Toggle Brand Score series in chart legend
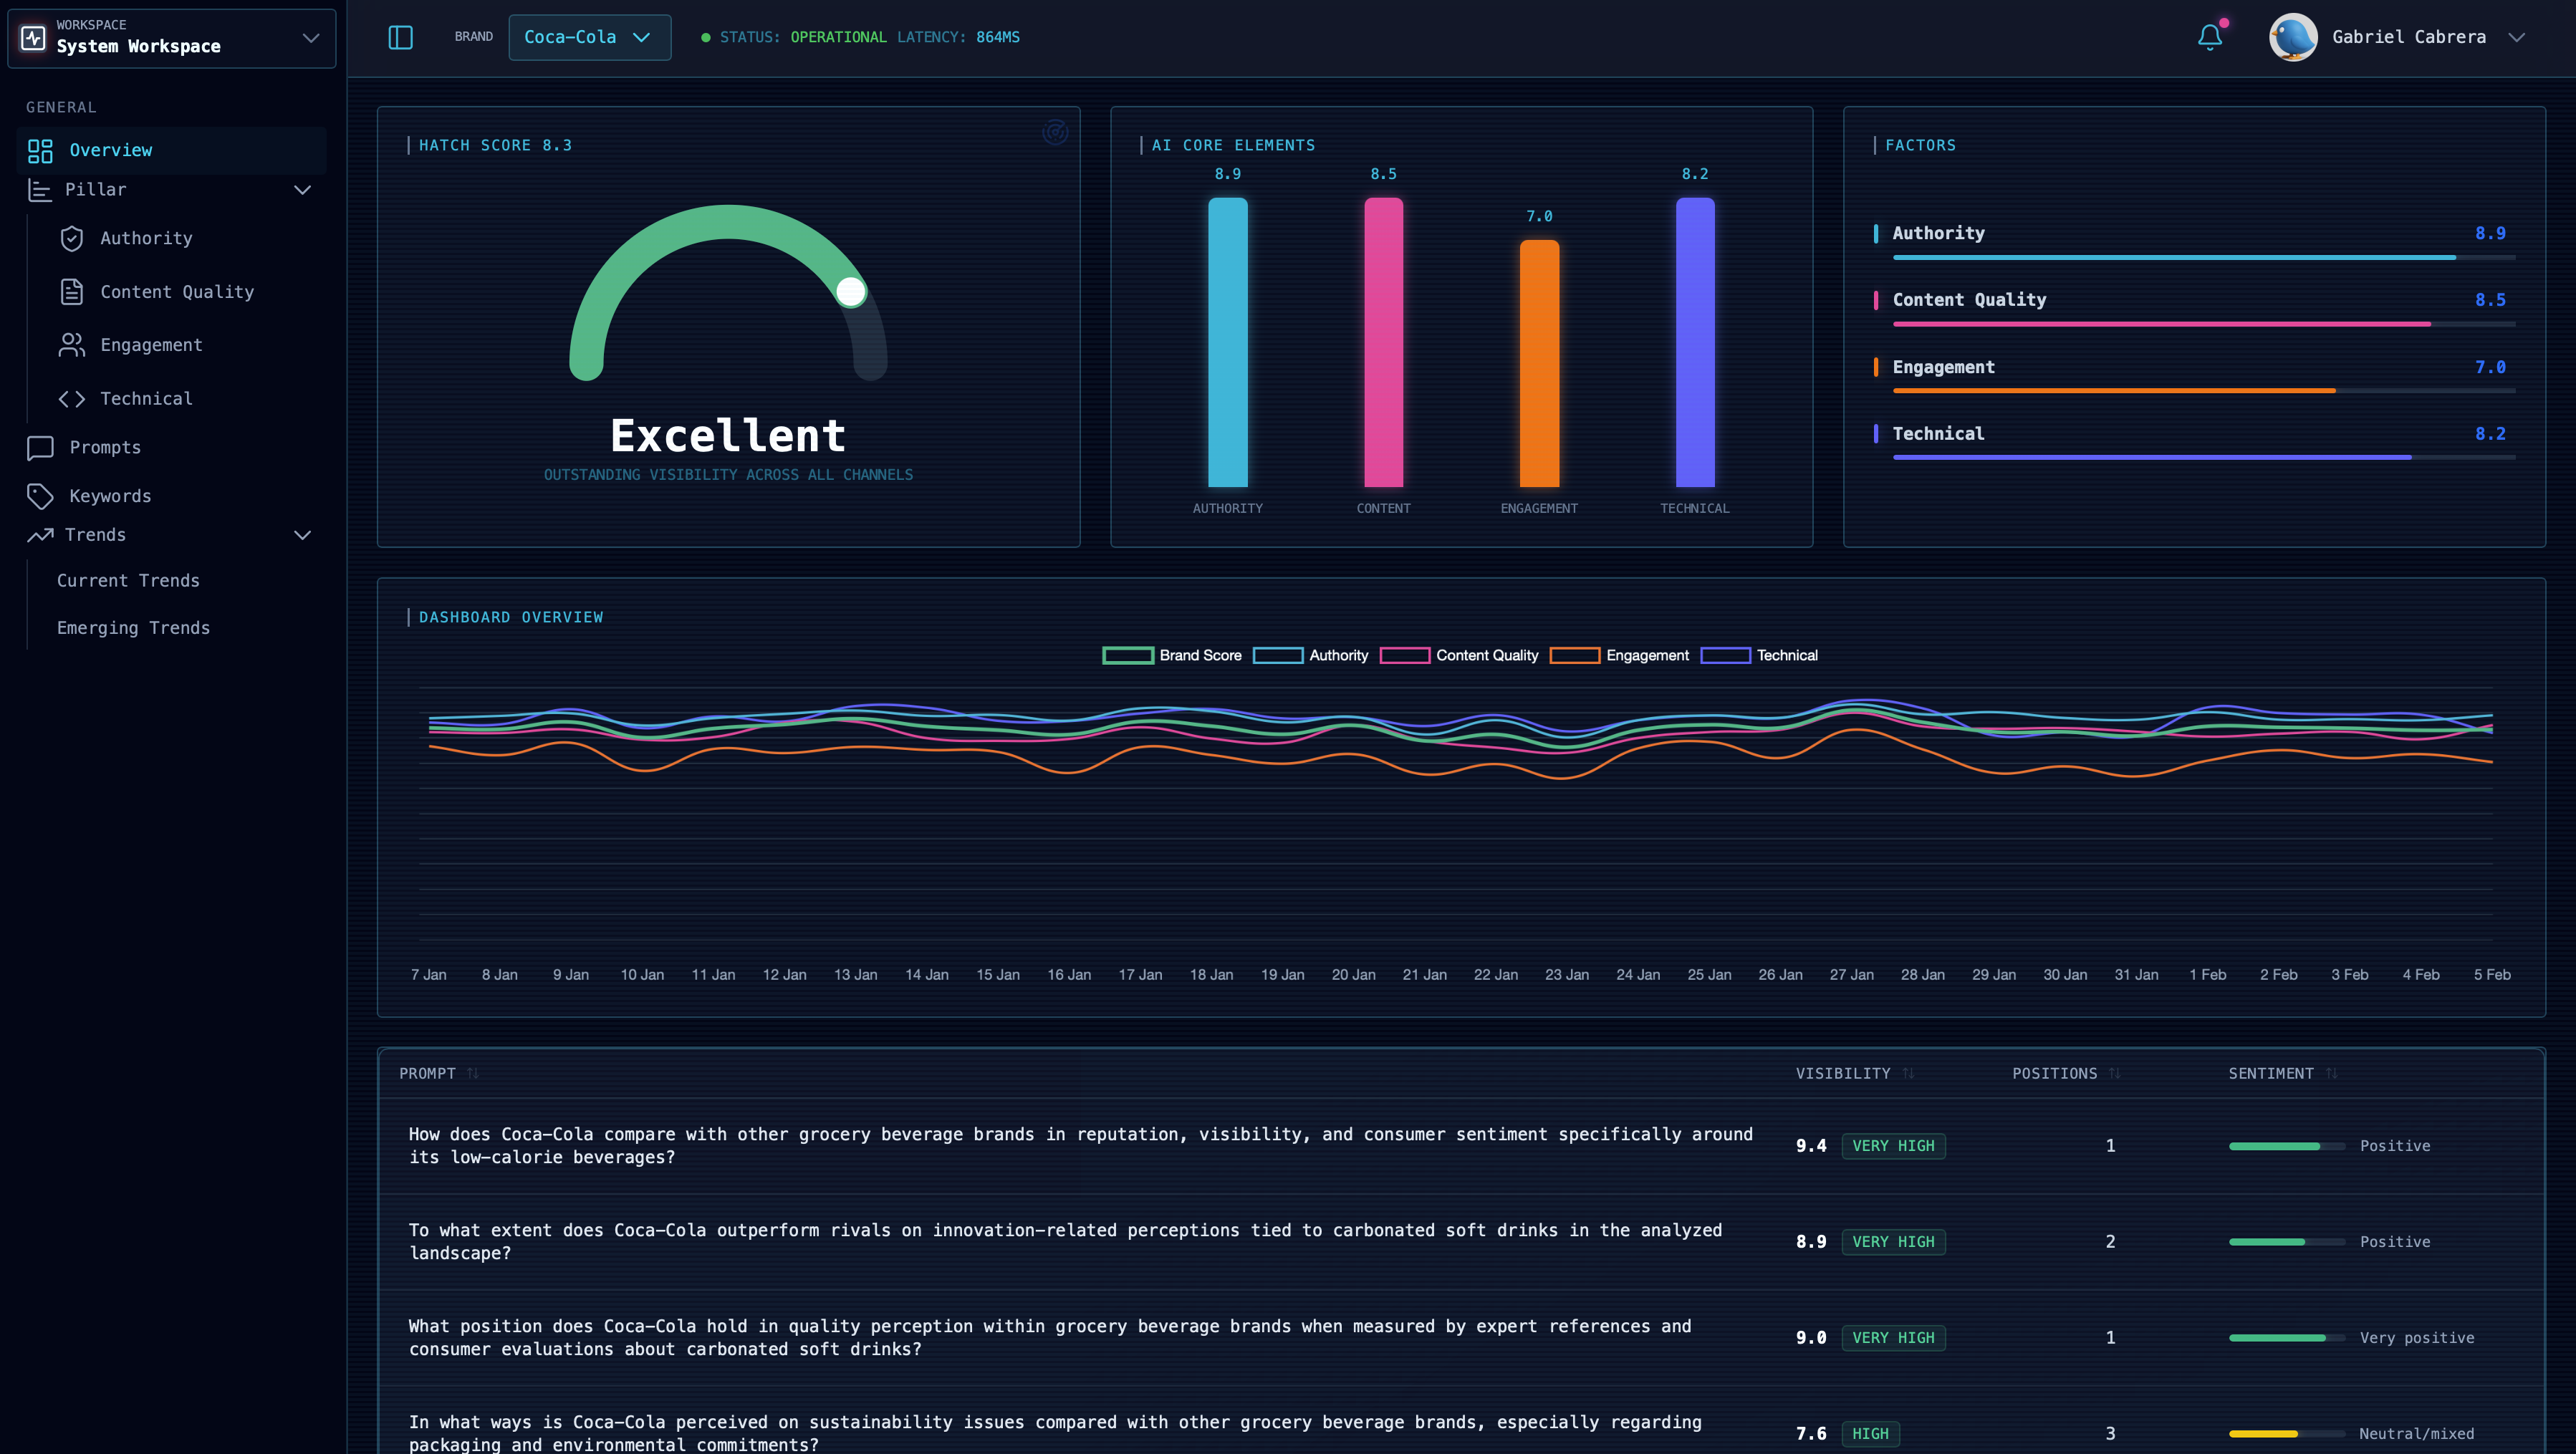This screenshot has height=1454, width=2576. pyautogui.click(x=1172, y=655)
